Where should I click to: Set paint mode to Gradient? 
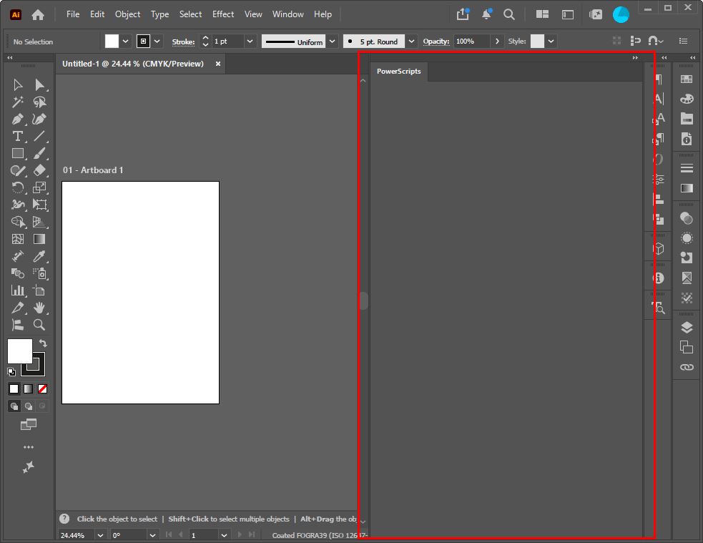click(28, 388)
